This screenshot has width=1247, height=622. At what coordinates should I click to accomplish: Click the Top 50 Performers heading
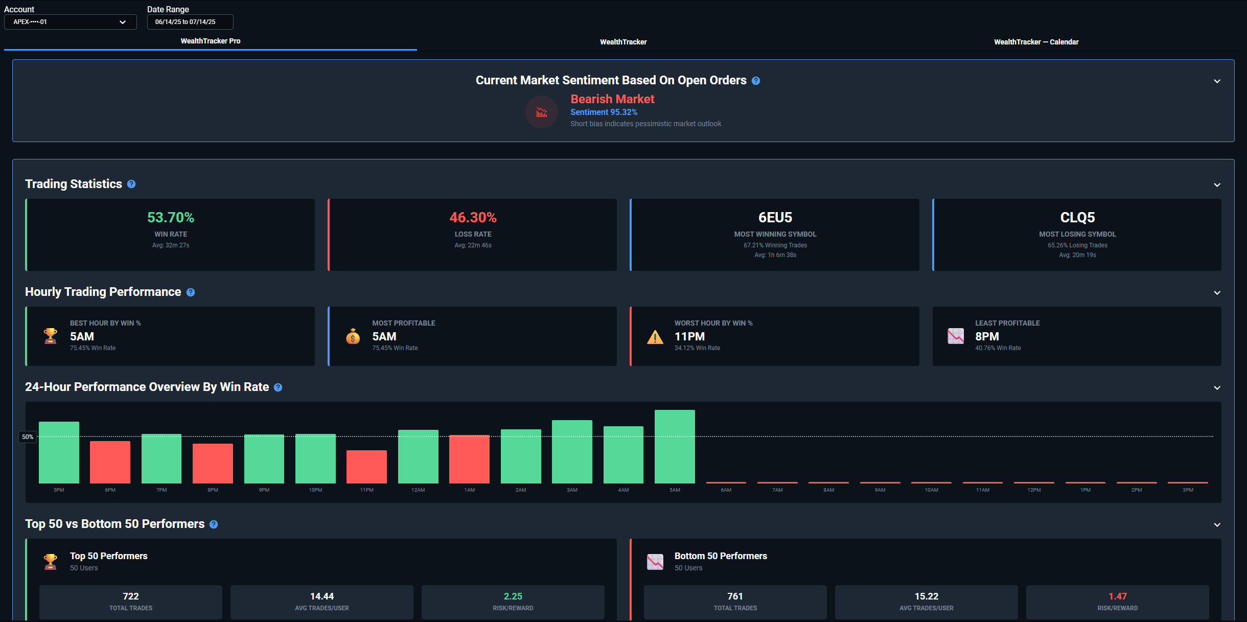pyautogui.click(x=109, y=556)
